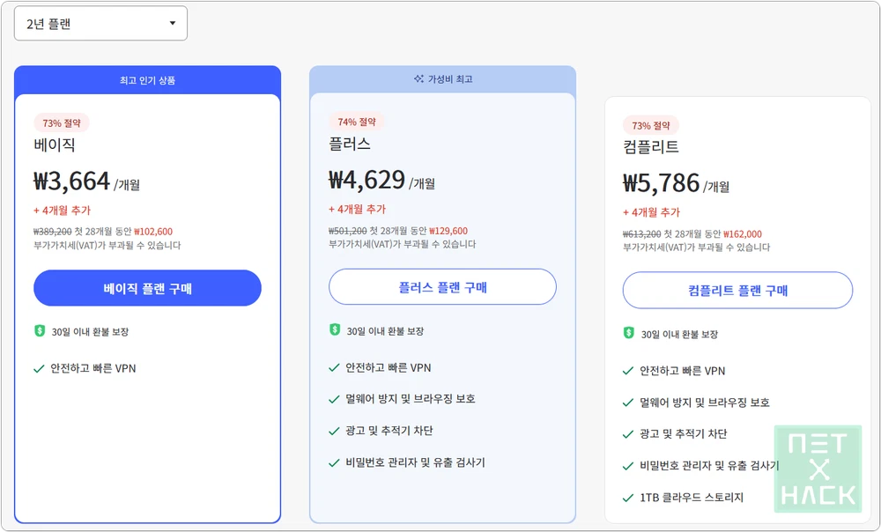This screenshot has width=881, height=532.
Task: Select the 가성비 최고 header label
Action: coord(450,79)
